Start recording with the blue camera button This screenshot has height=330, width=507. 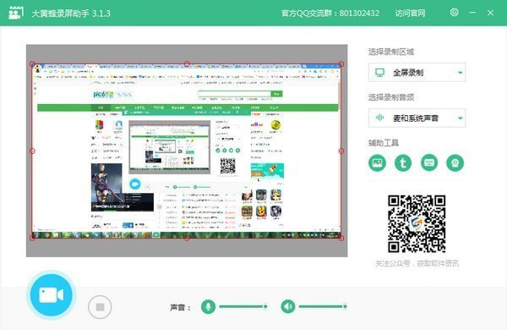[51, 295]
